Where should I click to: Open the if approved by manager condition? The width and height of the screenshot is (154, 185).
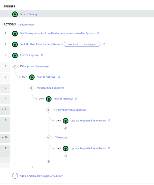click(36, 66)
